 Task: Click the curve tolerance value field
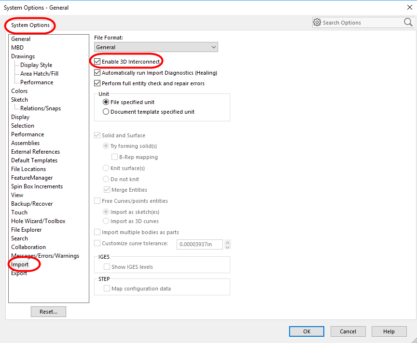pos(200,244)
